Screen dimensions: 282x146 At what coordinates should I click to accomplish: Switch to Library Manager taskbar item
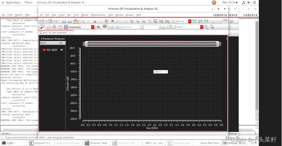69,143
